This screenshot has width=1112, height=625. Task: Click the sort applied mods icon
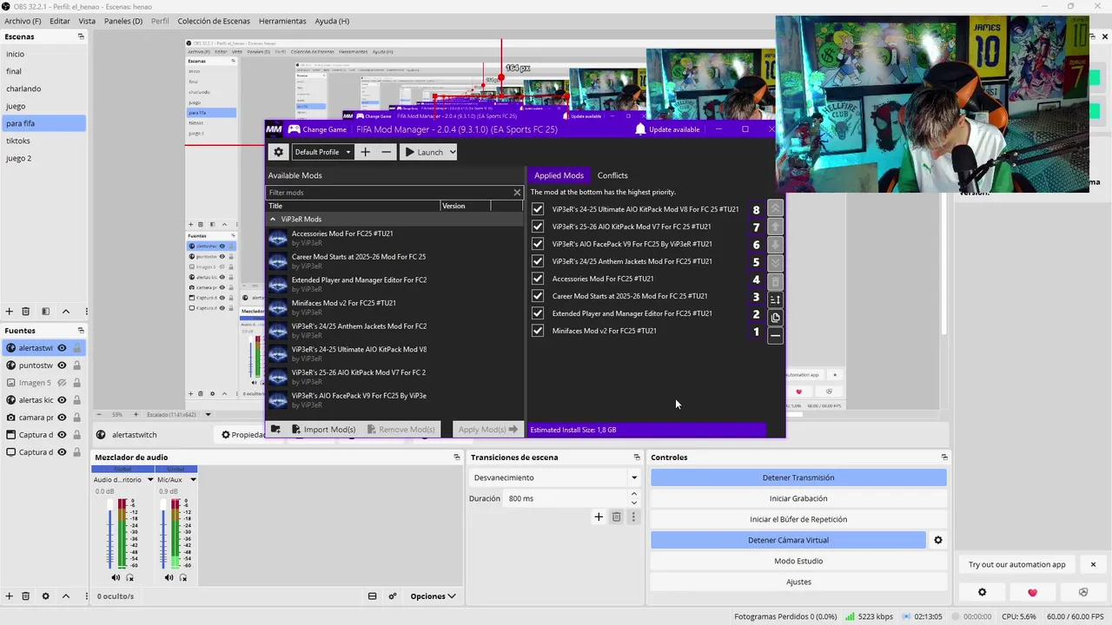[776, 299]
